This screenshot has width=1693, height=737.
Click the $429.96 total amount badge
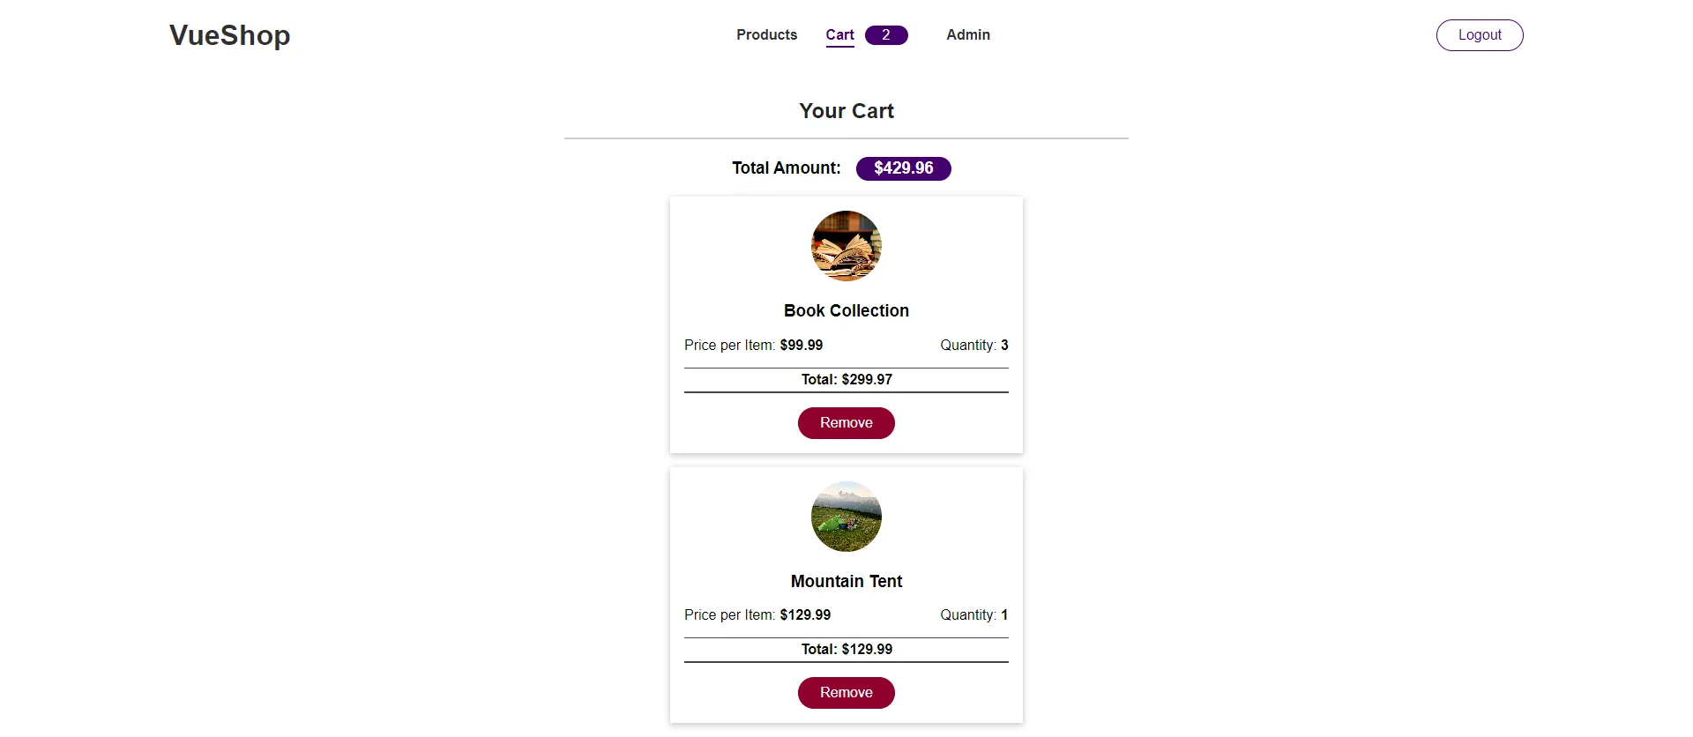click(903, 167)
